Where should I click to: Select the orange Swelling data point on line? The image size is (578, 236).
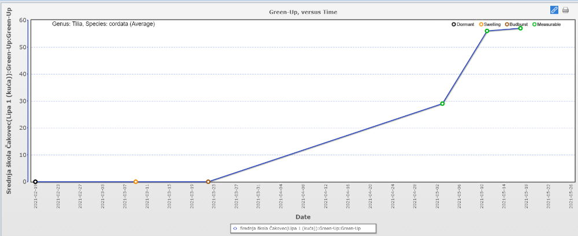point(136,182)
